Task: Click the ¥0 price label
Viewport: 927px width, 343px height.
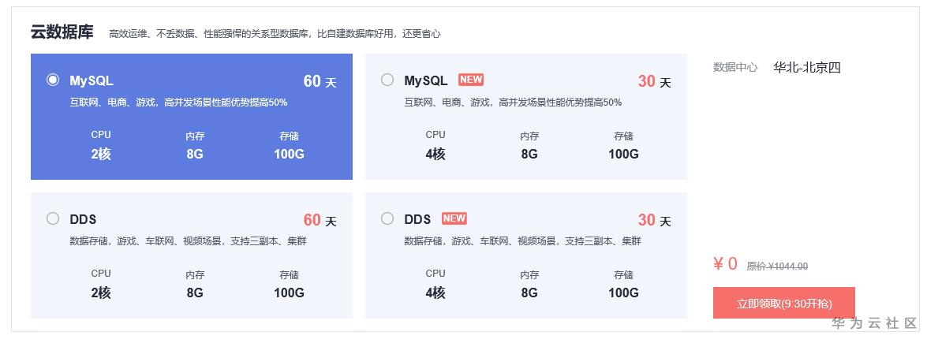Action: click(725, 264)
